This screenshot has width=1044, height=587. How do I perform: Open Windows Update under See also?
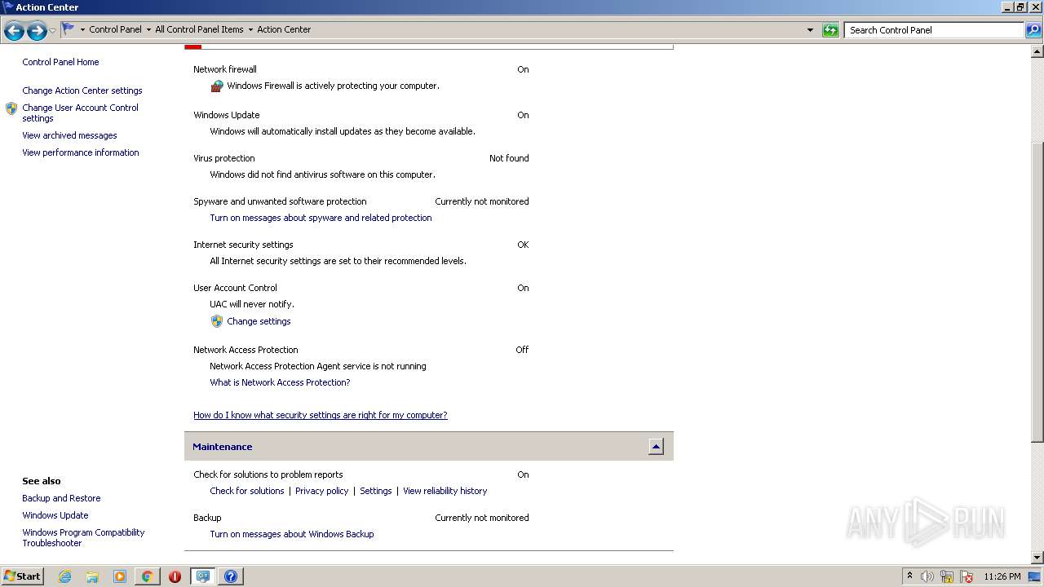tap(55, 515)
